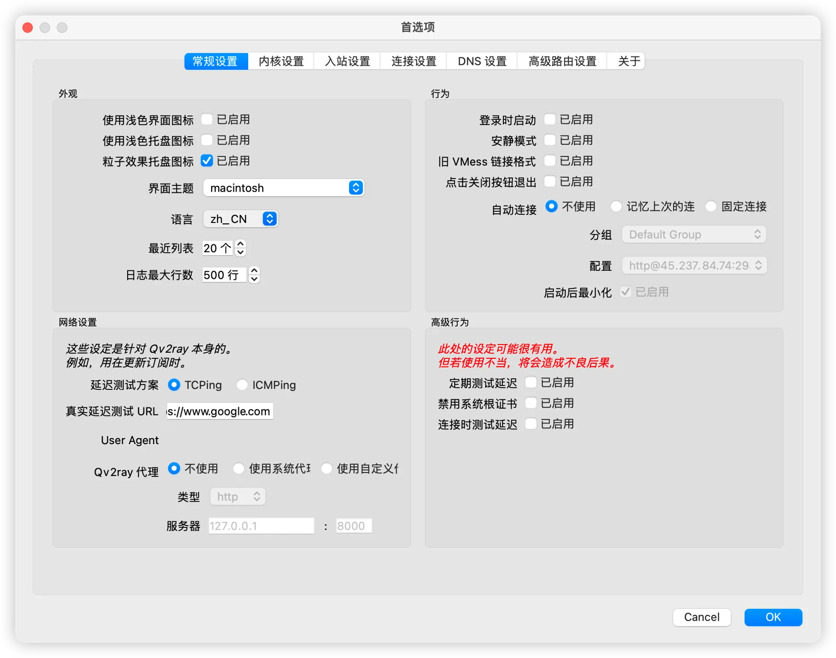This screenshot has height=658, width=836.
Task: Confirm settings with the OK button
Action: (773, 617)
